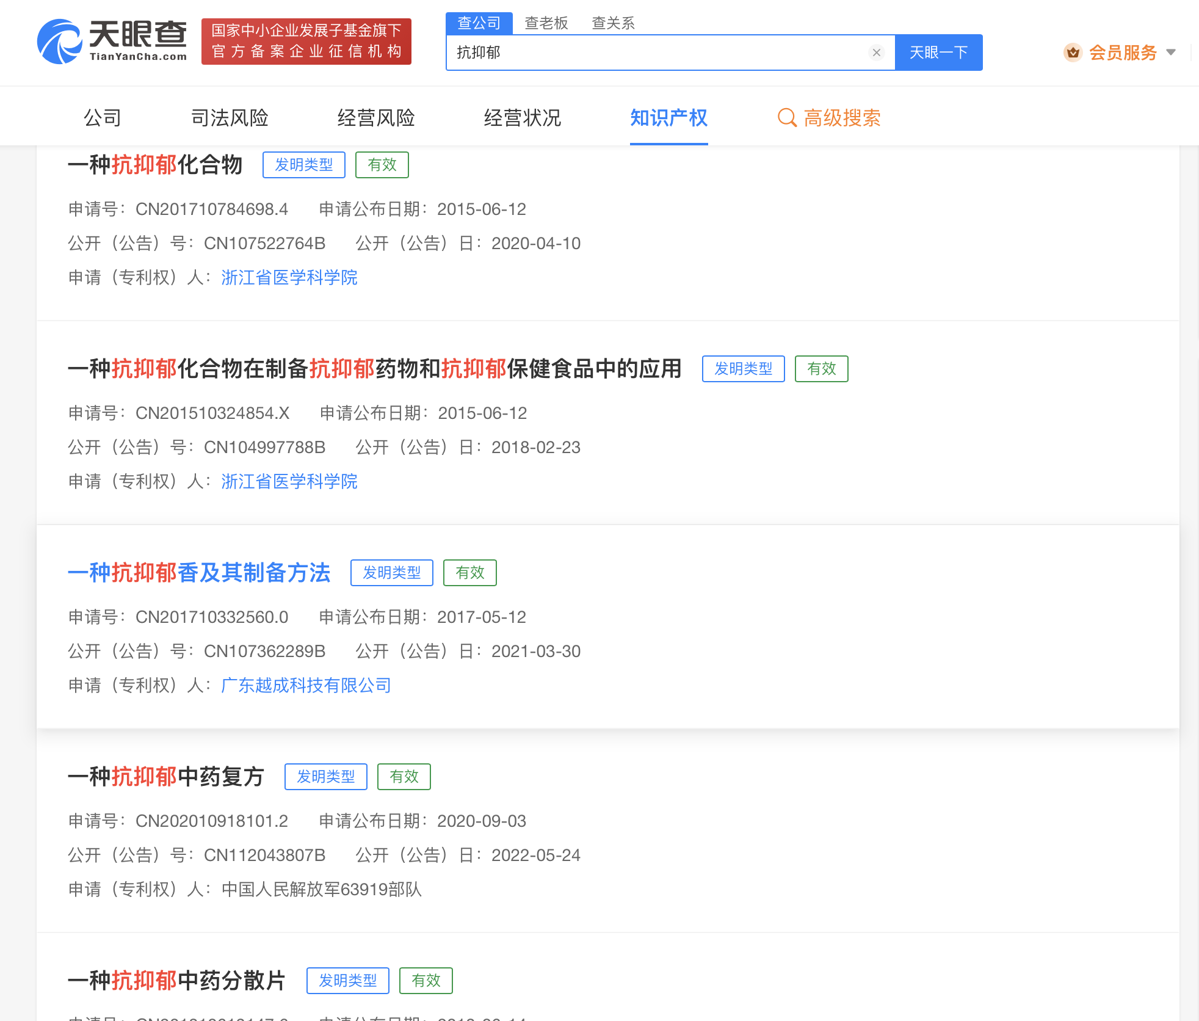This screenshot has width=1199, height=1021.
Task: Open patent 一种抗抑郁香及其制备方法
Action: click(x=199, y=573)
